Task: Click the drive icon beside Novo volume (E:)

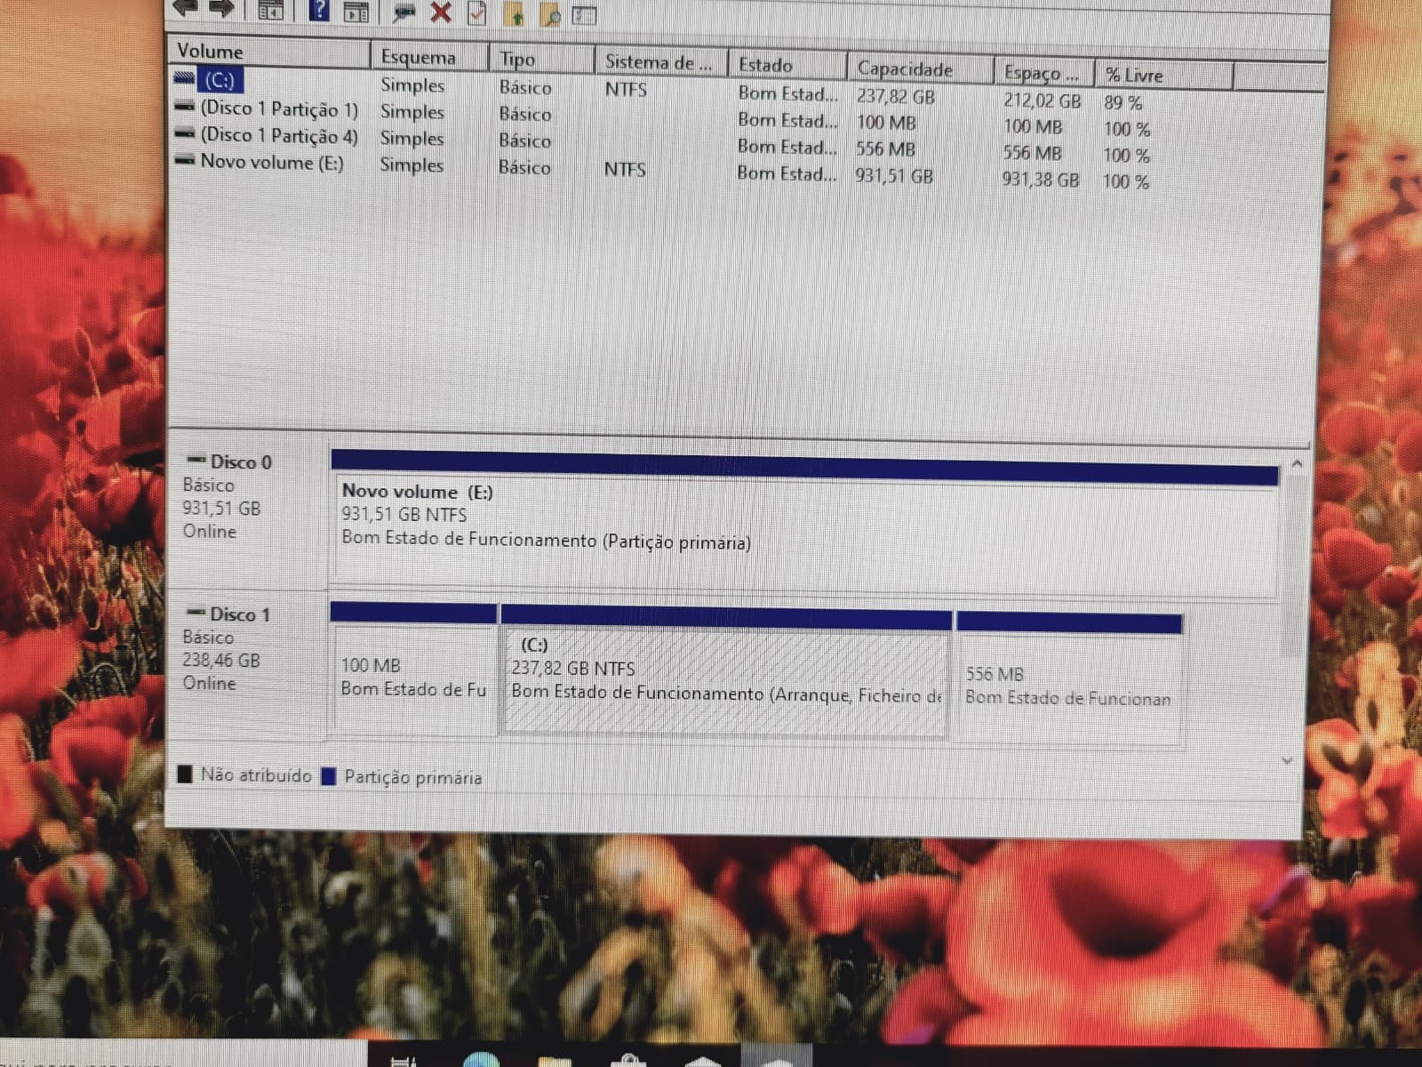Action: [185, 161]
